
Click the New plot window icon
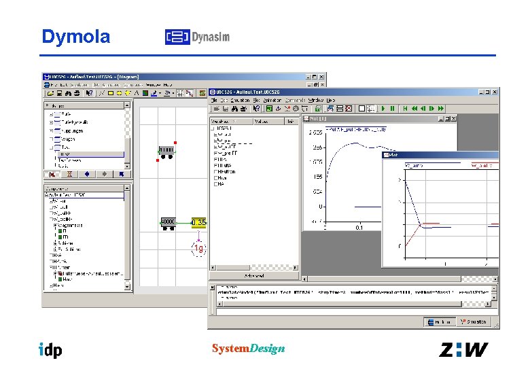click(x=331, y=109)
